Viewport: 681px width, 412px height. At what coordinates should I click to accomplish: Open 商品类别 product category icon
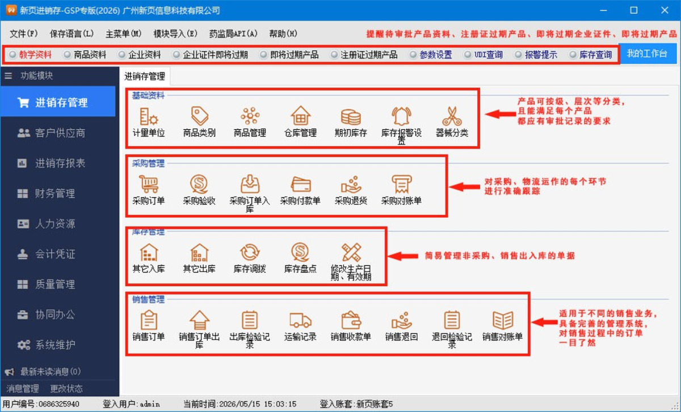199,117
